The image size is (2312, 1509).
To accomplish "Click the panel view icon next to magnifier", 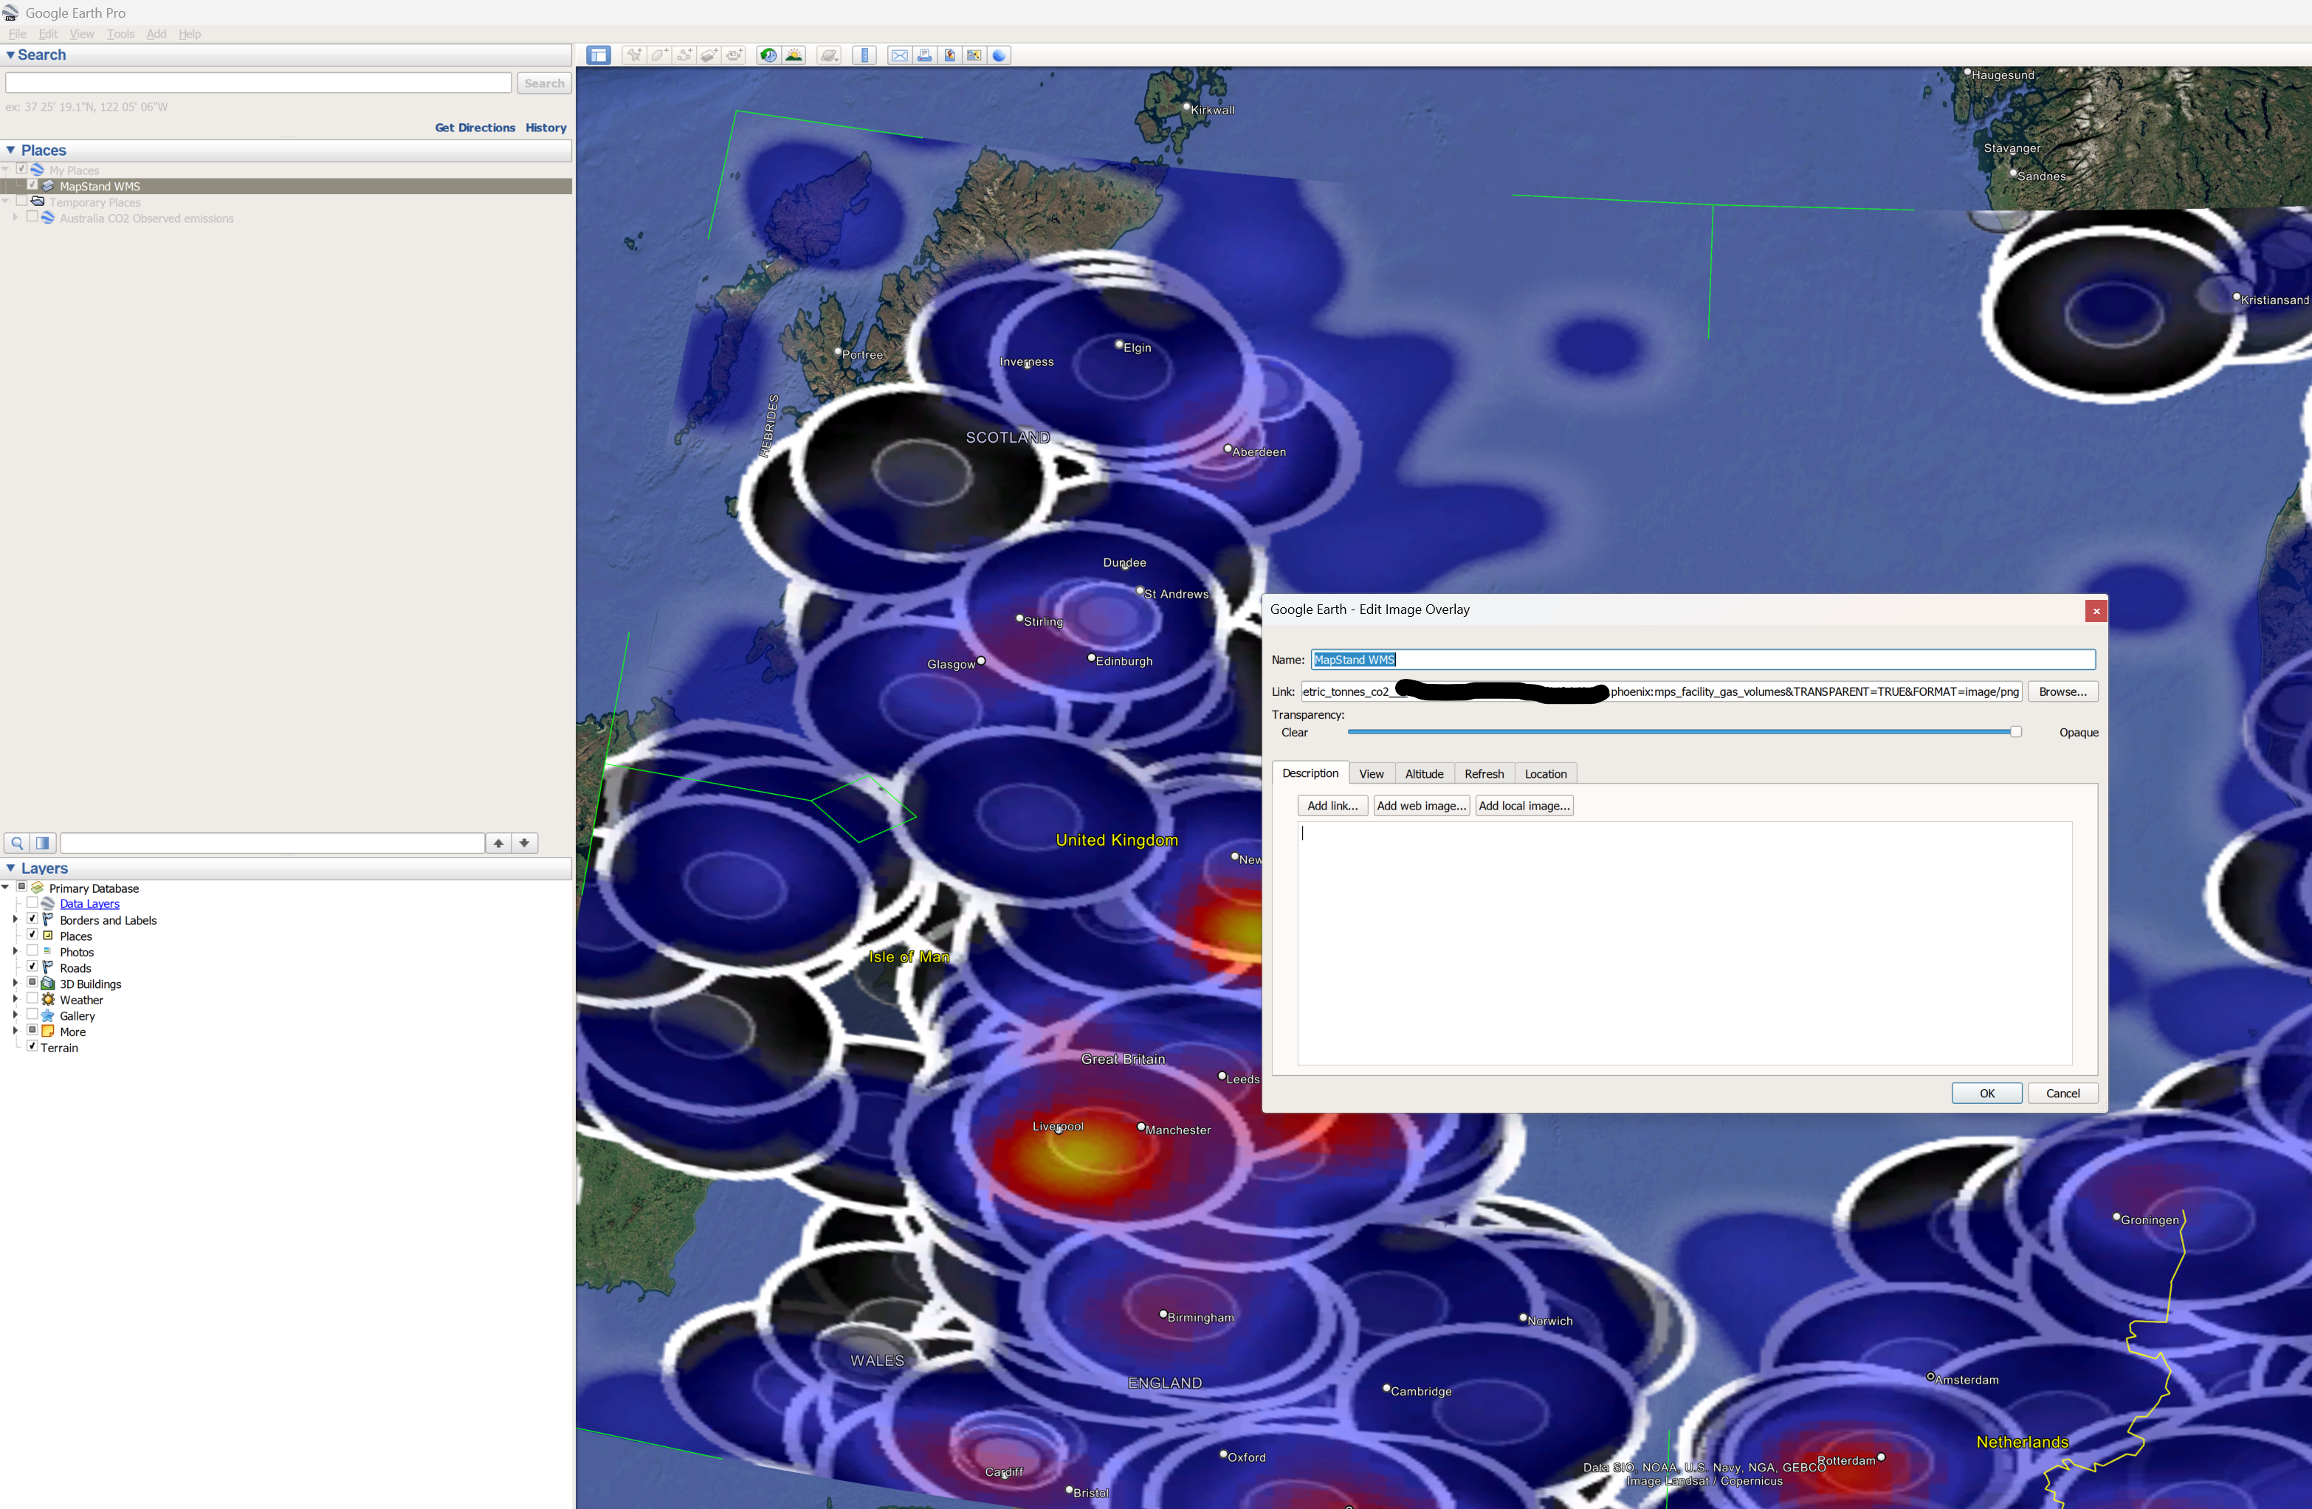I will tap(43, 843).
